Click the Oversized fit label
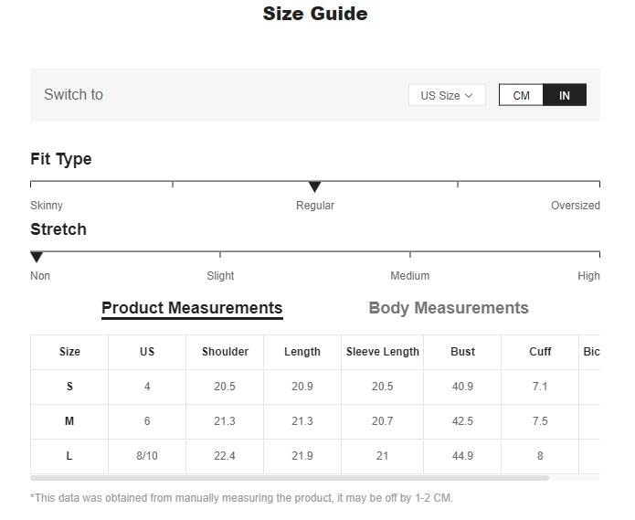Image resolution: width=635 pixels, height=520 pixels. (575, 206)
